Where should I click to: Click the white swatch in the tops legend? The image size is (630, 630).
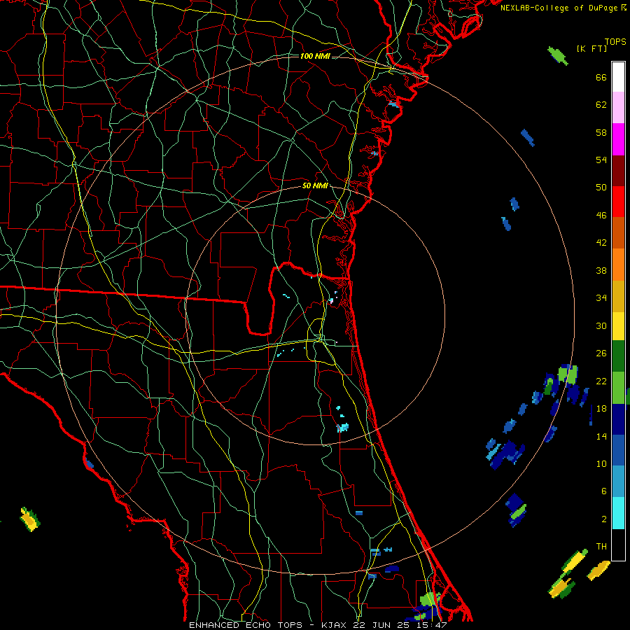(x=618, y=77)
